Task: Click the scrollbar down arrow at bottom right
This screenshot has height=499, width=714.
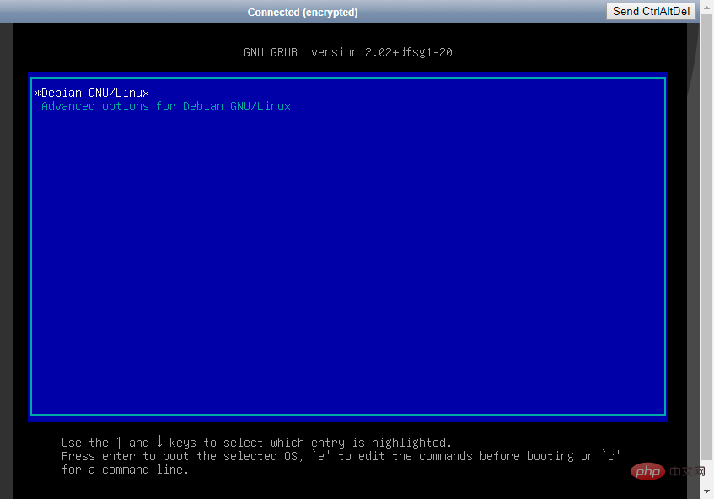Action: [706, 491]
